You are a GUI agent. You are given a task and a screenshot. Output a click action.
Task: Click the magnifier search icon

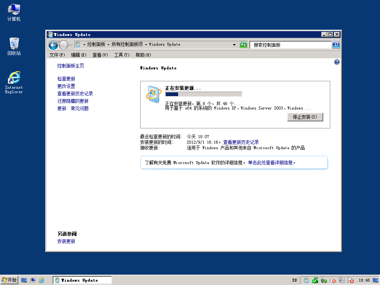336,45
